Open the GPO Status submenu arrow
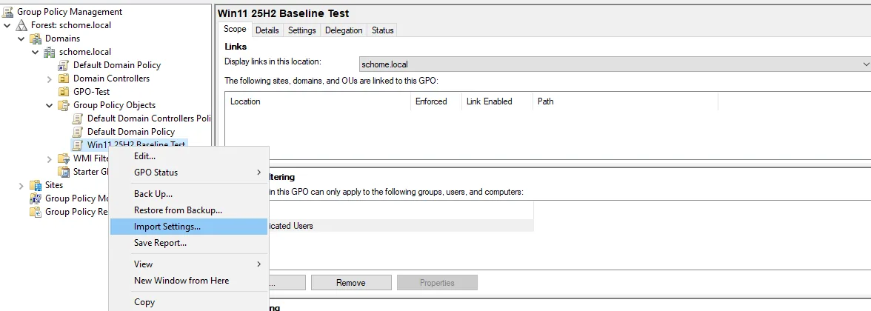 pos(259,172)
